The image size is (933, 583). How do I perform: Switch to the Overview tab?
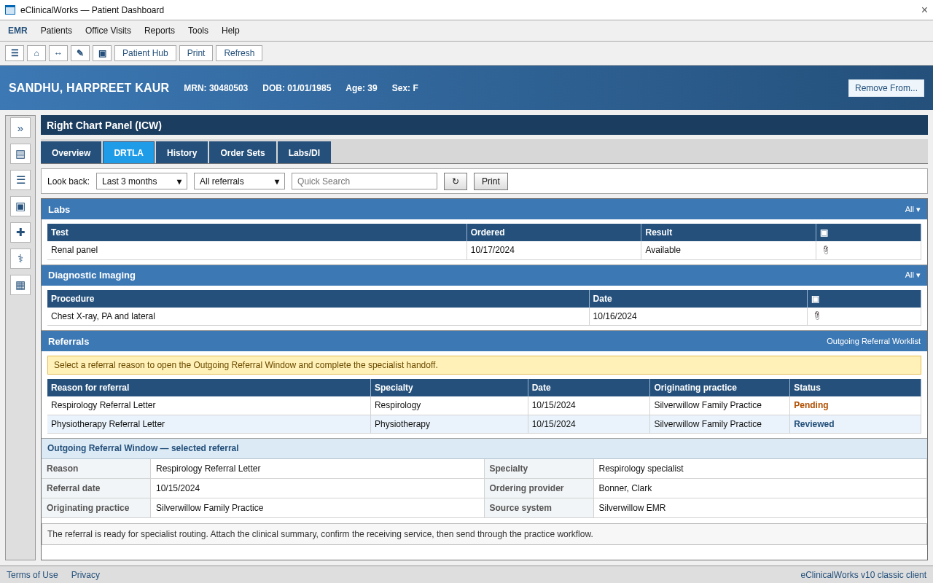[x=71, y=152]
